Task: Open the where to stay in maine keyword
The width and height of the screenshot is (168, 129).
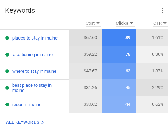Action: tap(34, 71)
